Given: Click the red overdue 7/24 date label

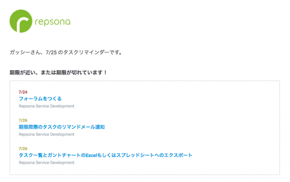Looking at the screenshot, I should [x=23, y=92].
